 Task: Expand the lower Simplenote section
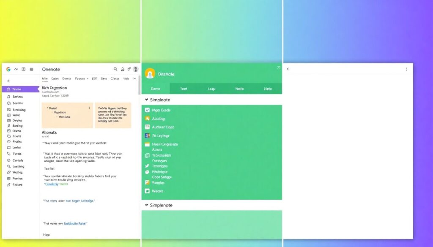point(147,205)
